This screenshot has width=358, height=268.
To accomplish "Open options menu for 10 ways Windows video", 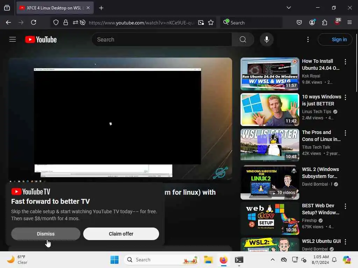I will click(x=345, y=97).
